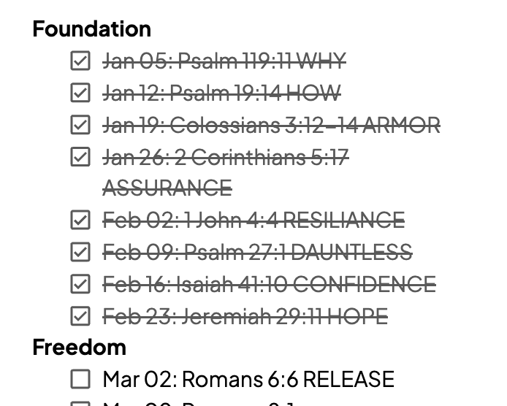Toggle the Jan 19 Colossians checkbox
This screenshot has width=507, height=406.
(x=80, y=125)
